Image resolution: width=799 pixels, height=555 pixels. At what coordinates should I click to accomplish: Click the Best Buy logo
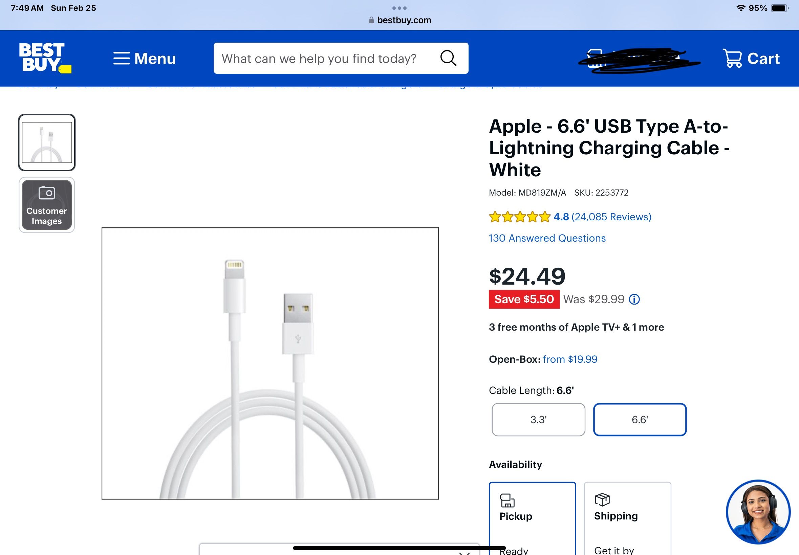[45, 58]
